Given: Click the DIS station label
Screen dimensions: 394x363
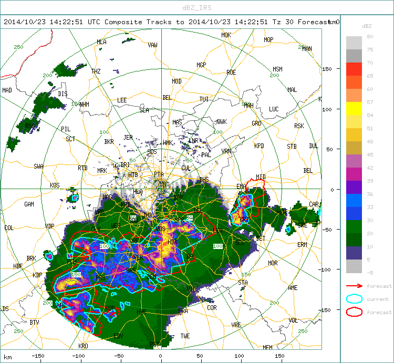Looking at the screenshot, I should pos(63,94).
